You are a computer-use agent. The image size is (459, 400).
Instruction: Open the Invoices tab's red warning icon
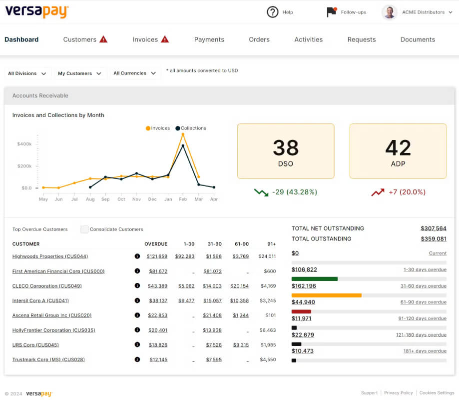(165, 39)
